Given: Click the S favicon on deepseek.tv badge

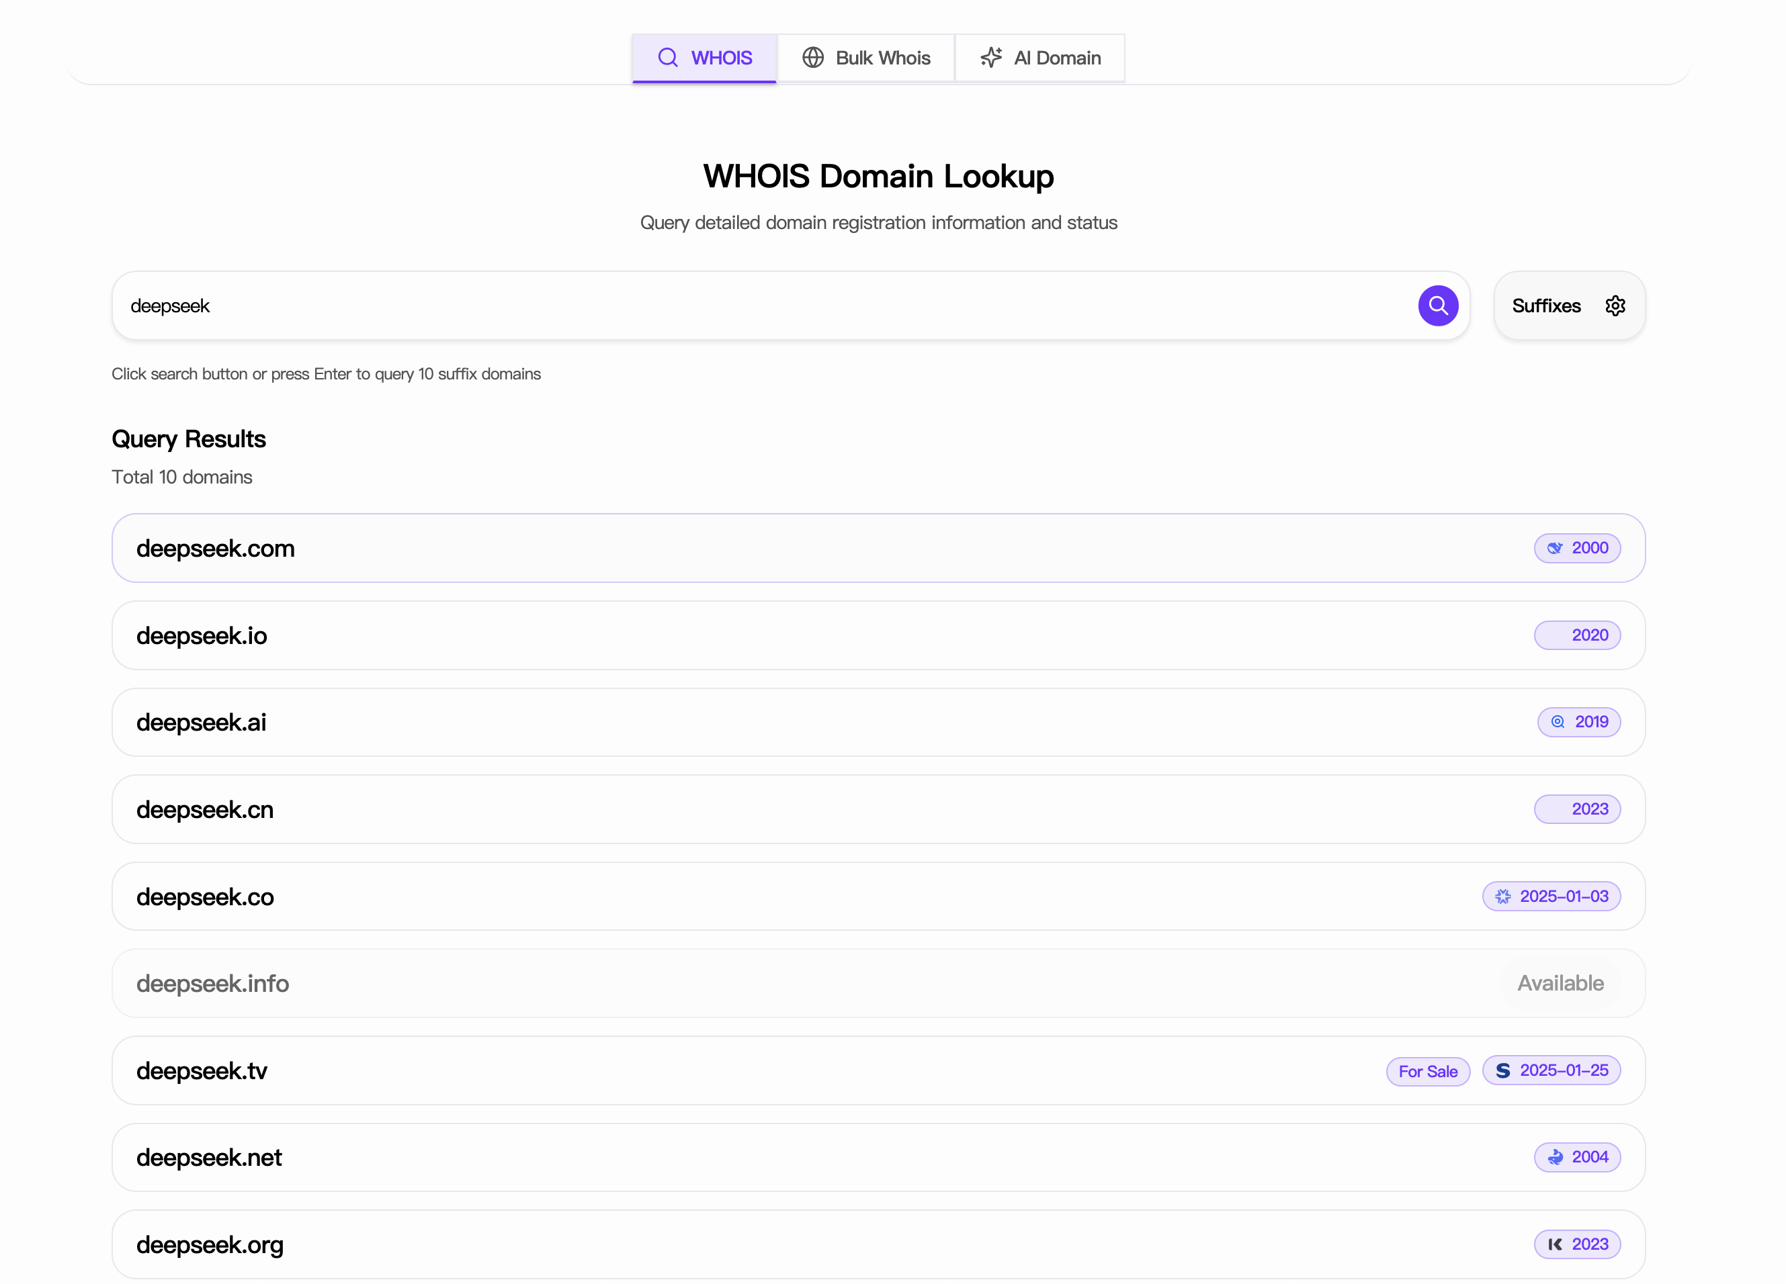Looking at the screenshot, I should [1502, 1070].
